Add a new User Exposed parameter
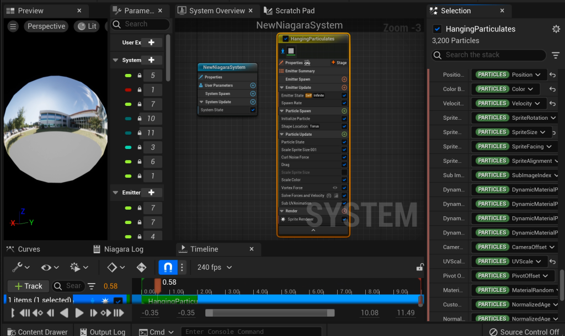Screen dimensions: 565x336 click(x=151, y=42)
